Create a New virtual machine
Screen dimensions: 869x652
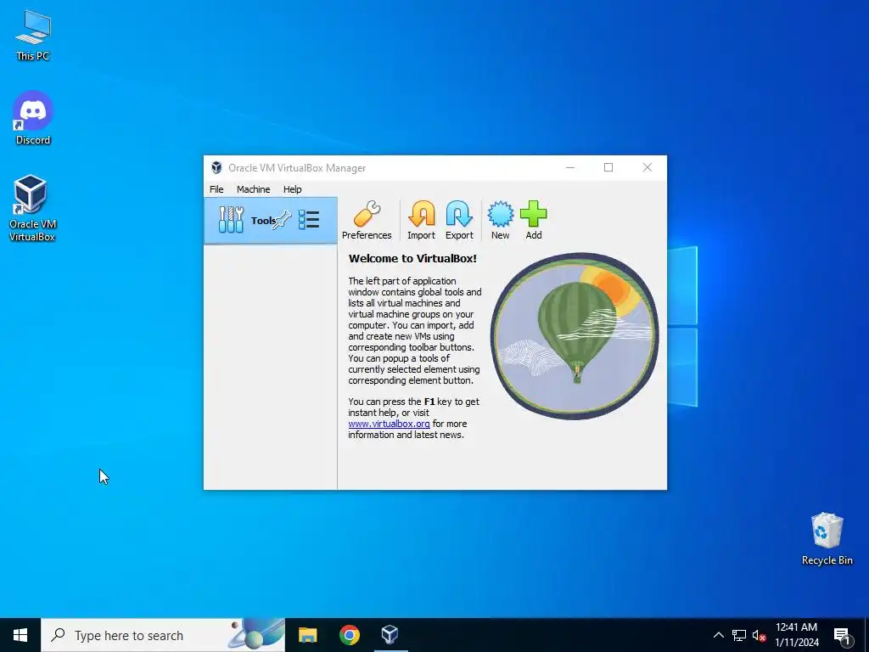pyautogui.click(x=500, y=220)
